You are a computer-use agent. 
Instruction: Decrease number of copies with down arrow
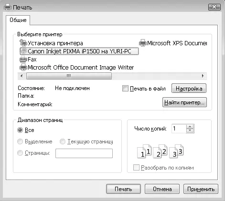pyautogui.click(x=190, y=131)
